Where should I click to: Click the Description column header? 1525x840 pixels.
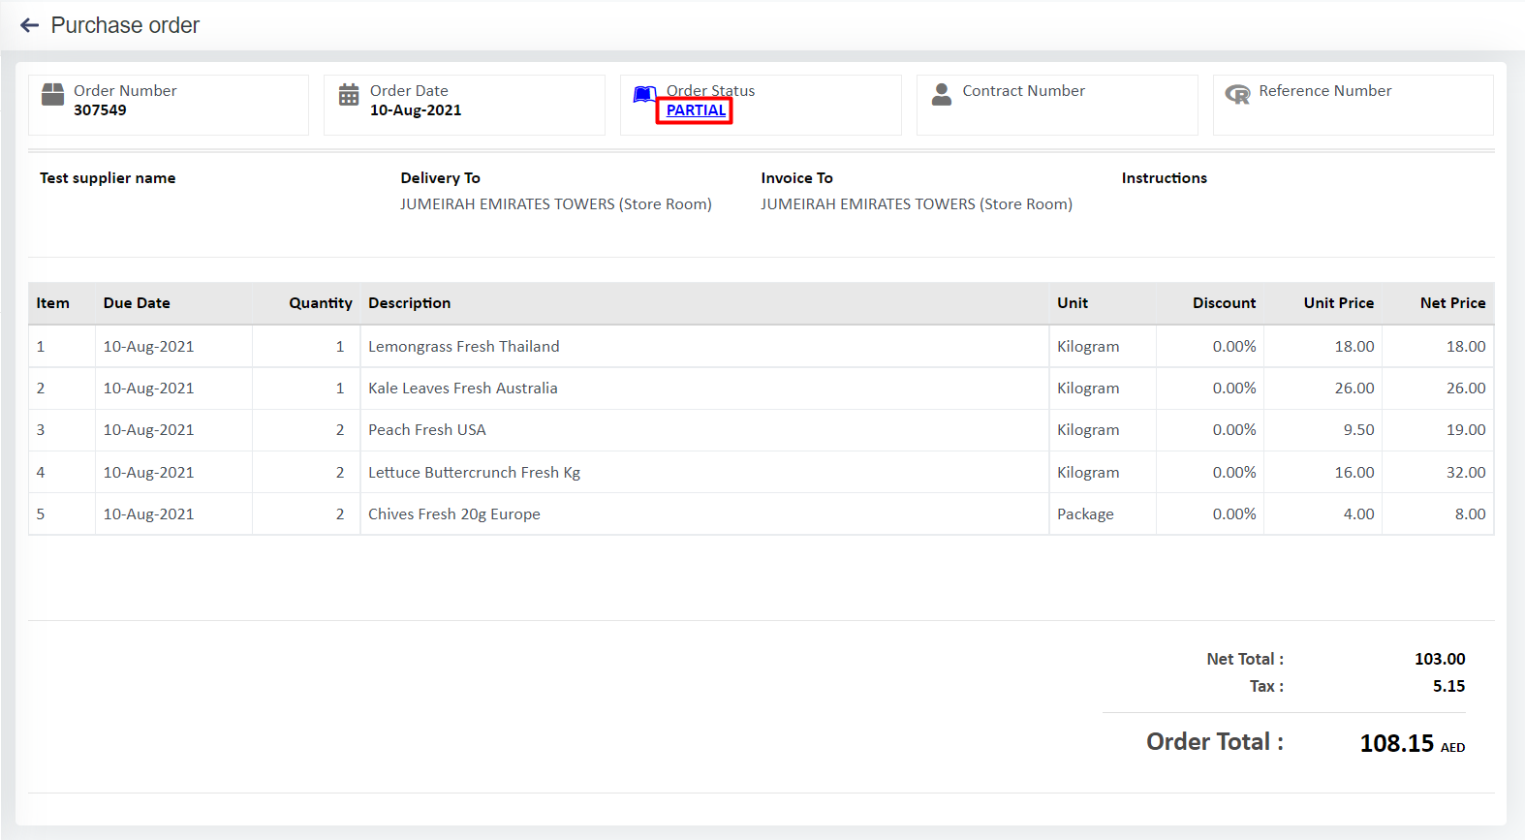click(x=410, y=303)
